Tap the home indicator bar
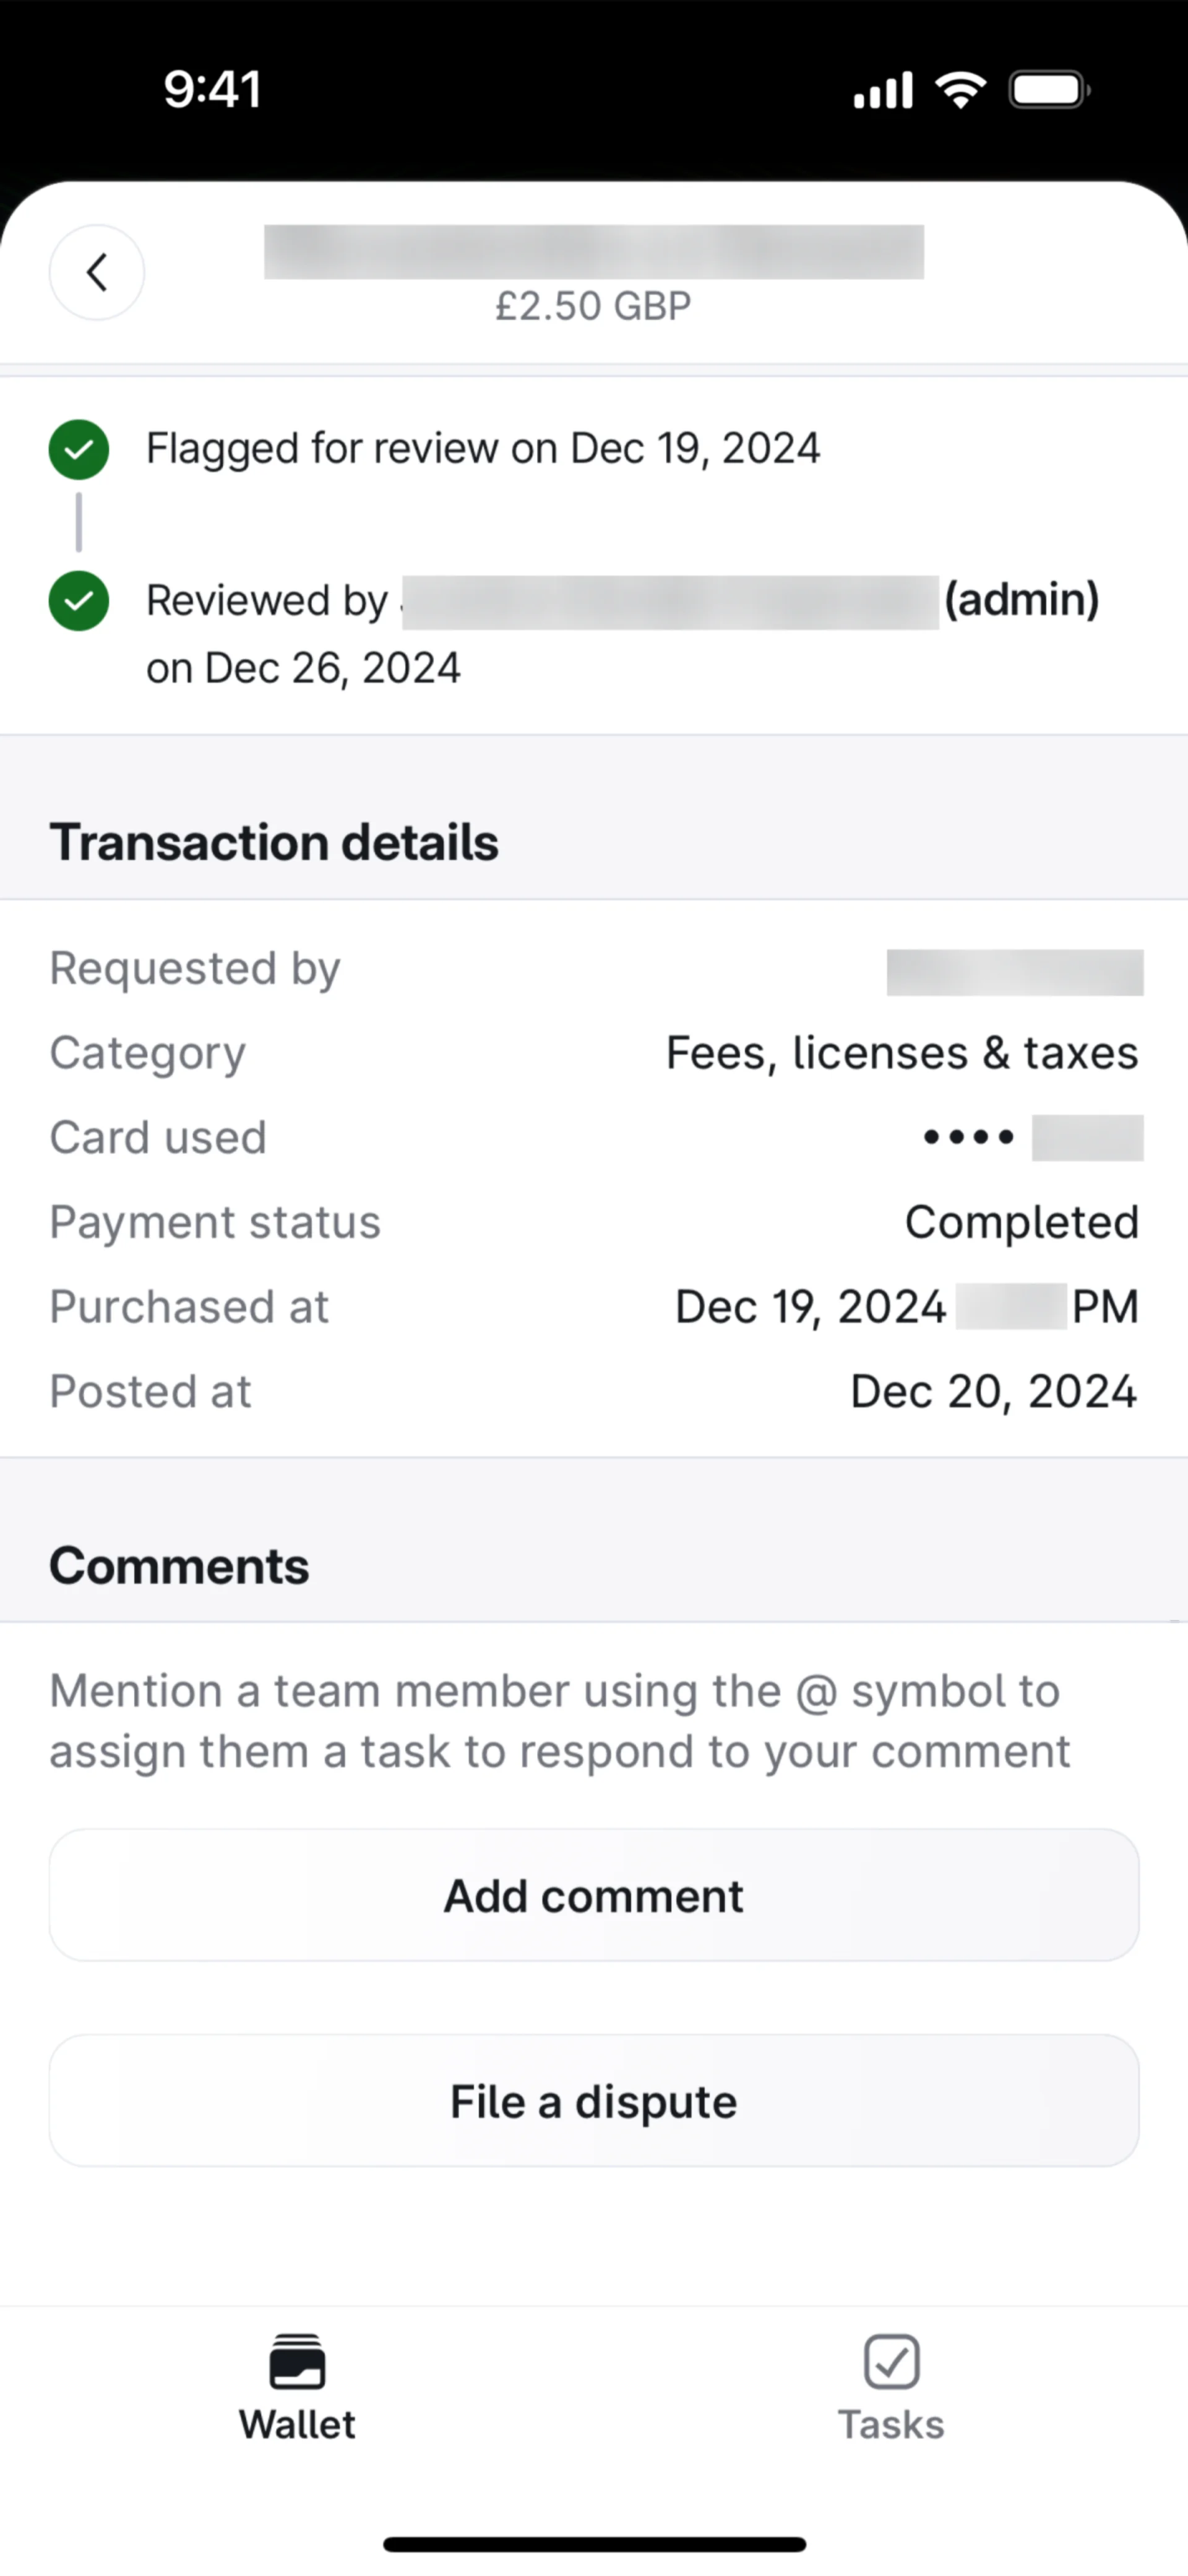Screen dimensions: 1188x2576 pyautogui.click(x=594, y=2544)
